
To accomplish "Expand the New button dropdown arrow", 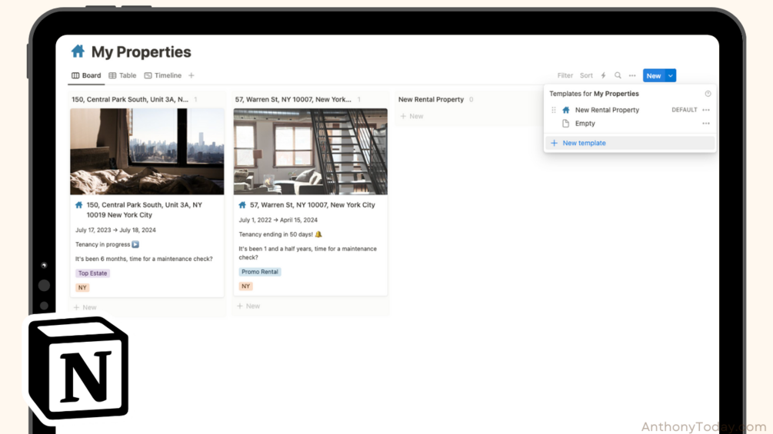I will pyautogui.click(x=671, y=75).
